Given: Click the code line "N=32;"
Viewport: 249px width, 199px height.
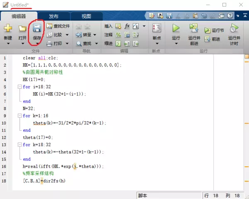Looking at the screenshot, I should [29, 108].
